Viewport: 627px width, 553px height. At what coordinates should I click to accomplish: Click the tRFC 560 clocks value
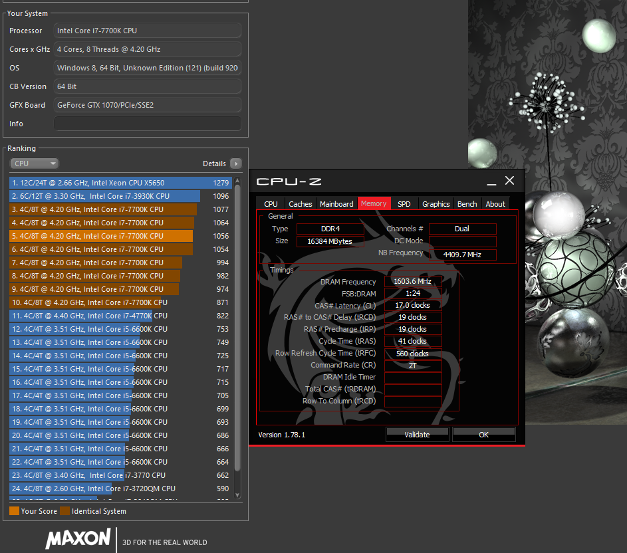pos(413,354)
